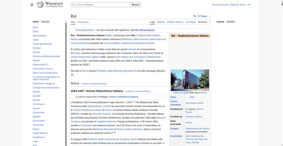Go to Radiocorriere TV section

[x=41, y=65]
